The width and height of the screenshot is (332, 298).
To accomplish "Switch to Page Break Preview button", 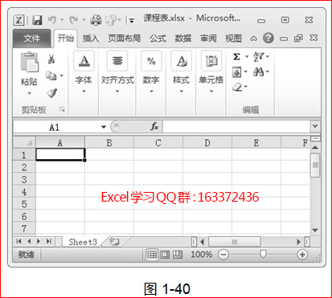I will (178, 255).
